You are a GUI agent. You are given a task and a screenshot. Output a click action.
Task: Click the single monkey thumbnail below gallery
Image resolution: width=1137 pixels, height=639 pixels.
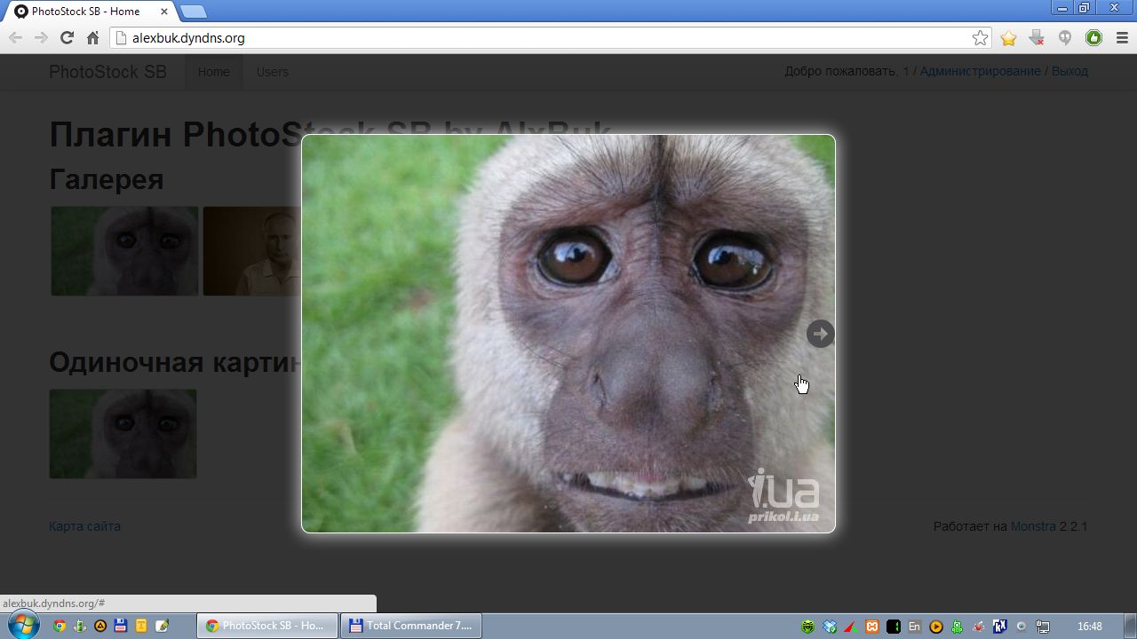click(x=123, y=434)
